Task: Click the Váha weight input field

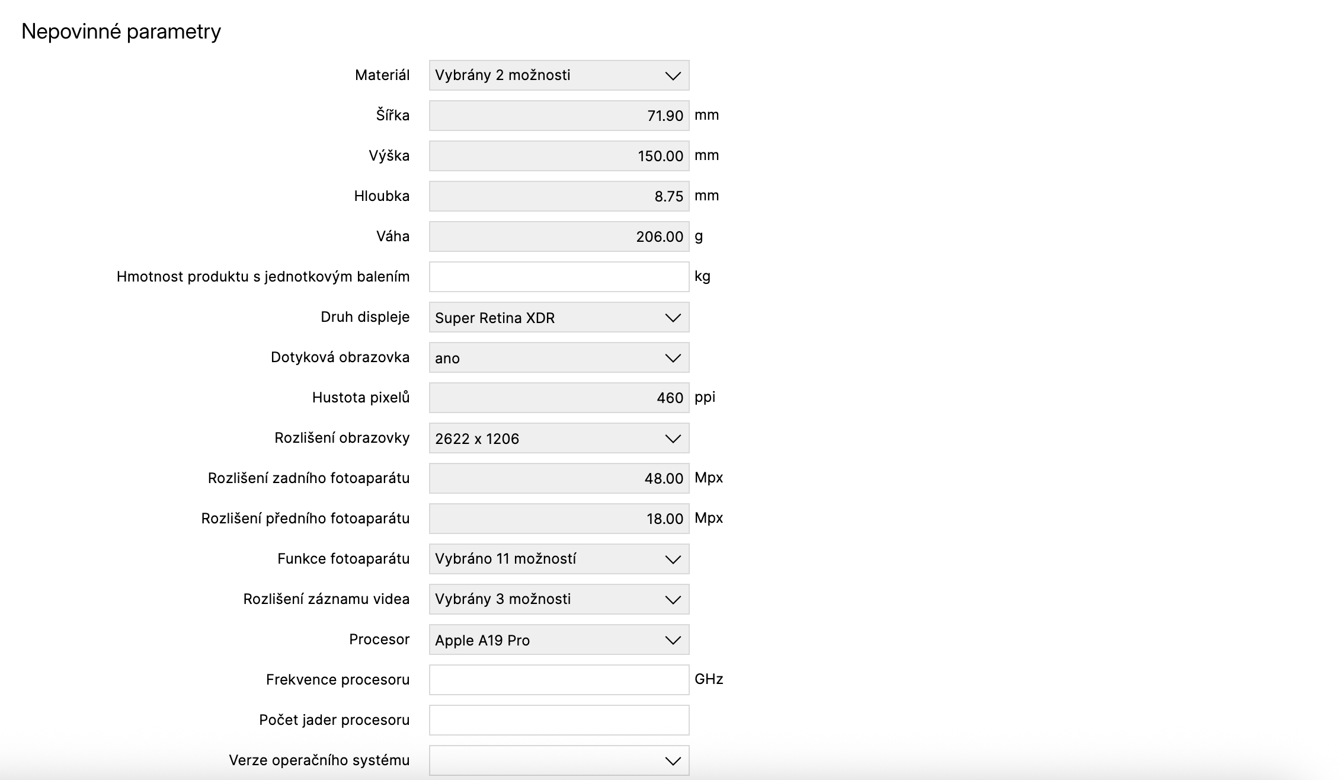Action: [x=558, y=236]
